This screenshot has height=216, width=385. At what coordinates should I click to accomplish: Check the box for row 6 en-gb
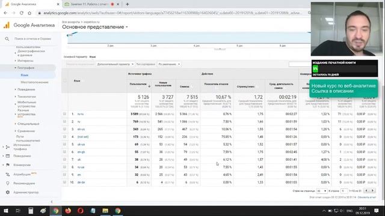click(64, 152)
